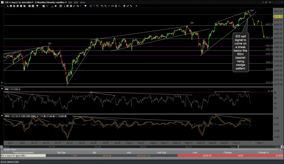The width and height of the screenshot is (284, 164).
Task: Click the first magnifier zoom icon
Action: [x=102, y=6]
